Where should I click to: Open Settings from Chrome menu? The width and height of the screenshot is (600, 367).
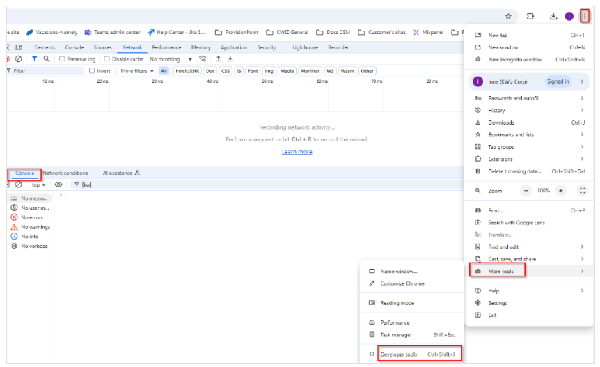[x=529, y=303]
